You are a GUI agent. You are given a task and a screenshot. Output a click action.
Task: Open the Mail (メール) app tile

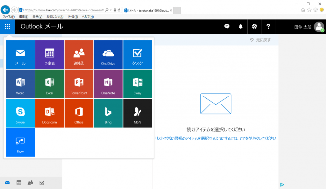(x=20, y=54)
